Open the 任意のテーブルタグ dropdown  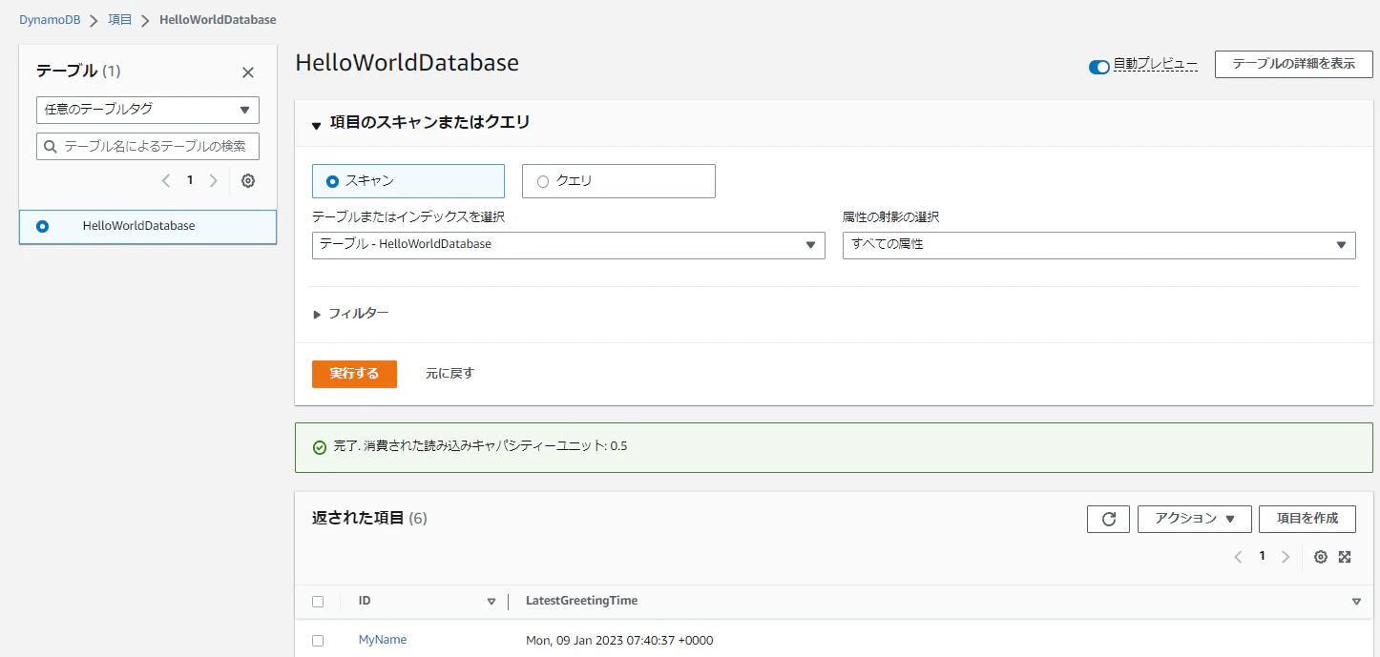148,110
